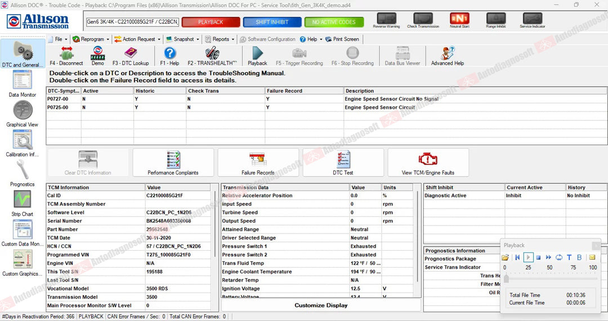Click the green NO ACTIVE CODES button
This screenshot has height=321, width=608.
click(x=334, y=22)
